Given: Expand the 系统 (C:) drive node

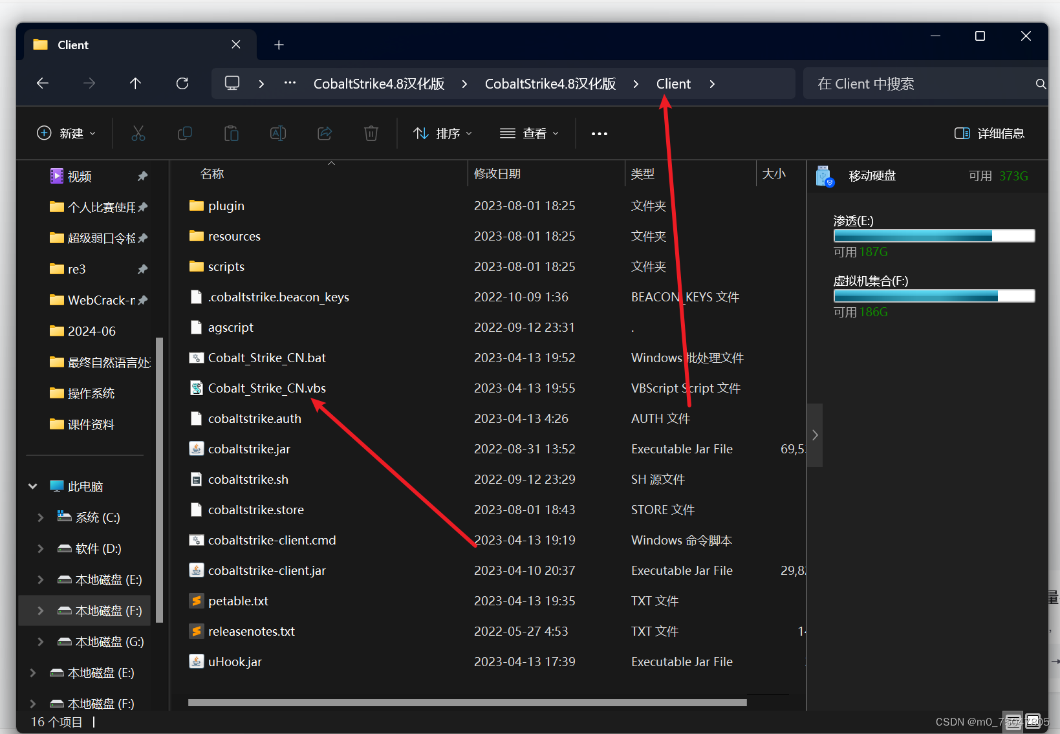Looking at the screenshot, I should click(41, 517).
